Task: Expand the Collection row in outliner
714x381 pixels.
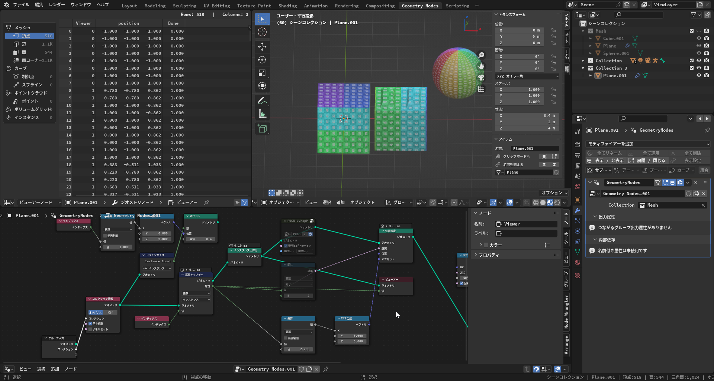Action: (583, 61)
